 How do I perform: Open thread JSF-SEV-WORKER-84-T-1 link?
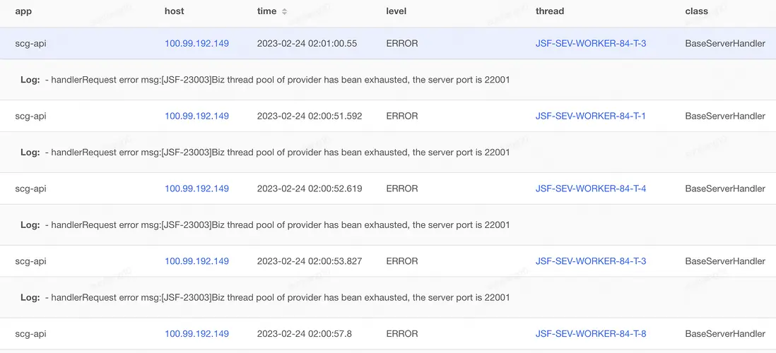(x=590, y=116)
